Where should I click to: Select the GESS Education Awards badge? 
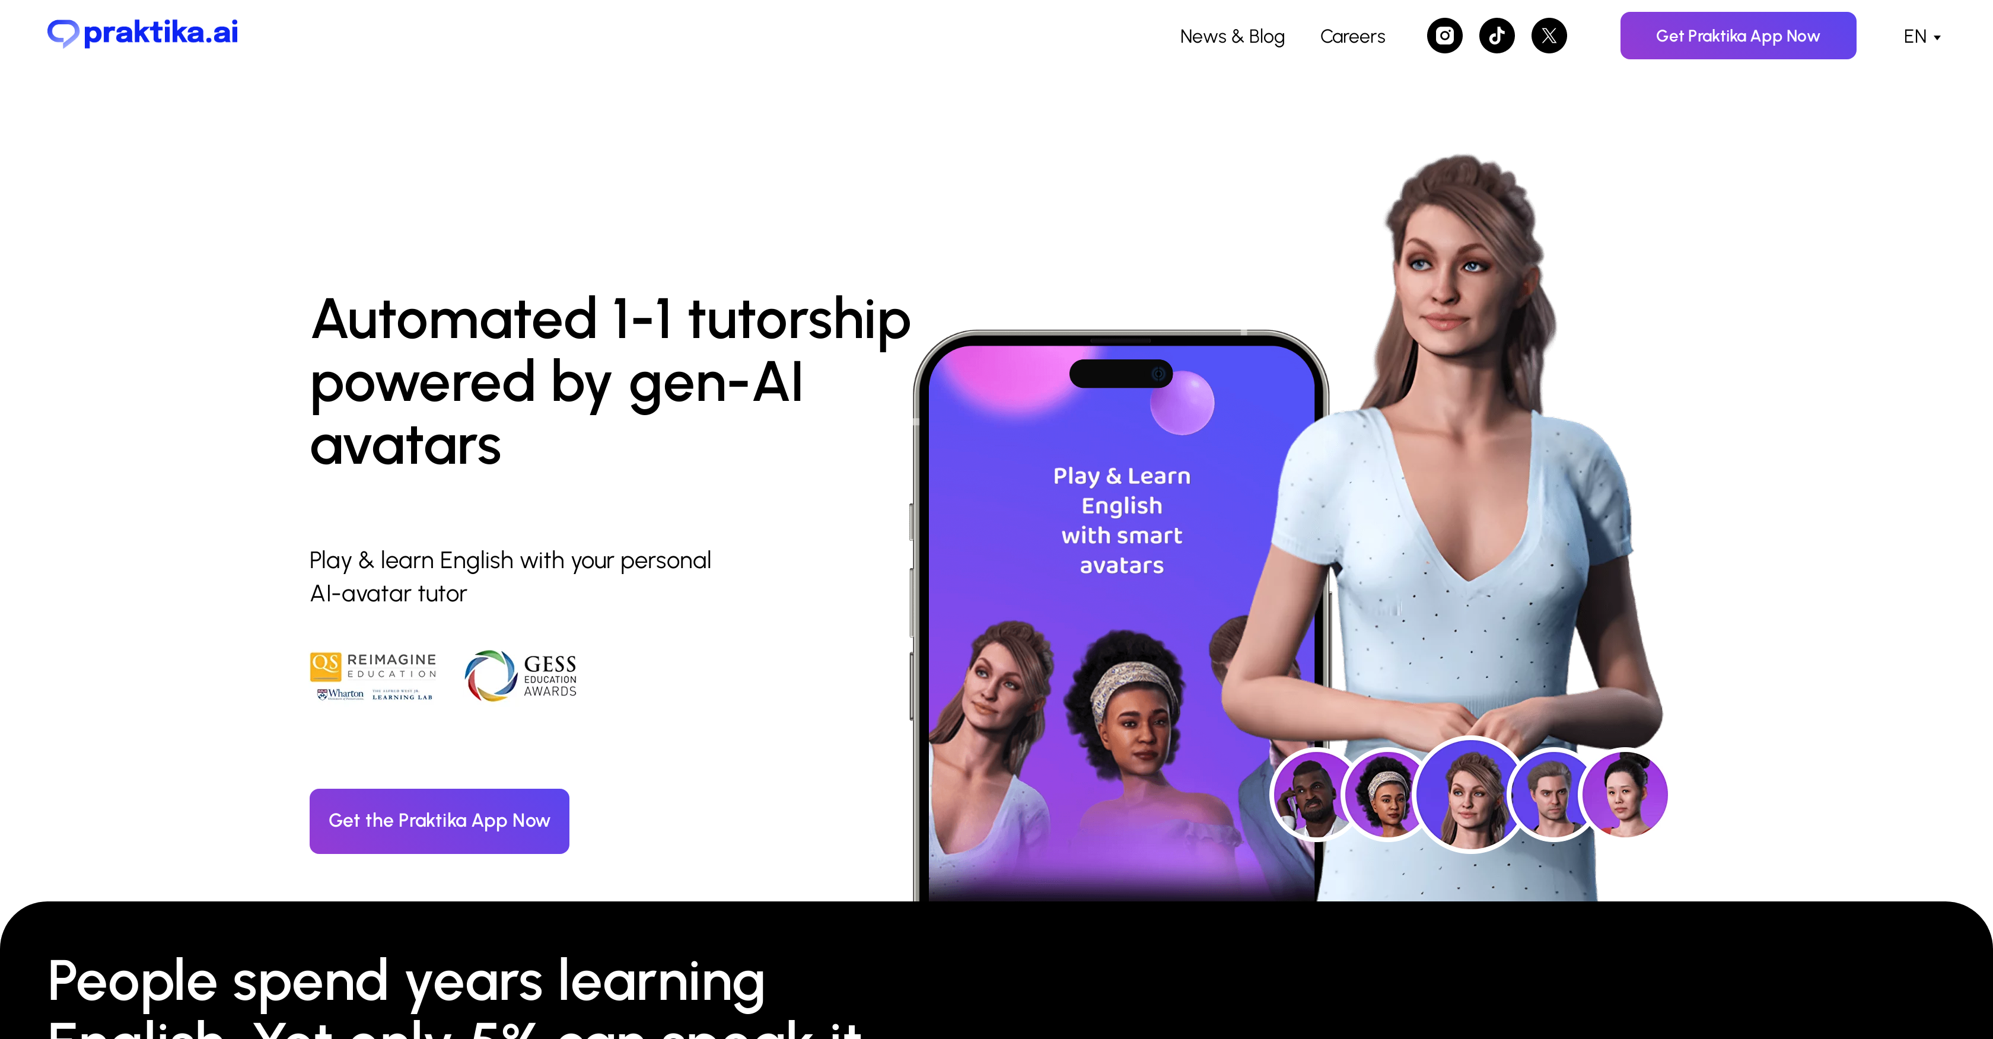523,675
